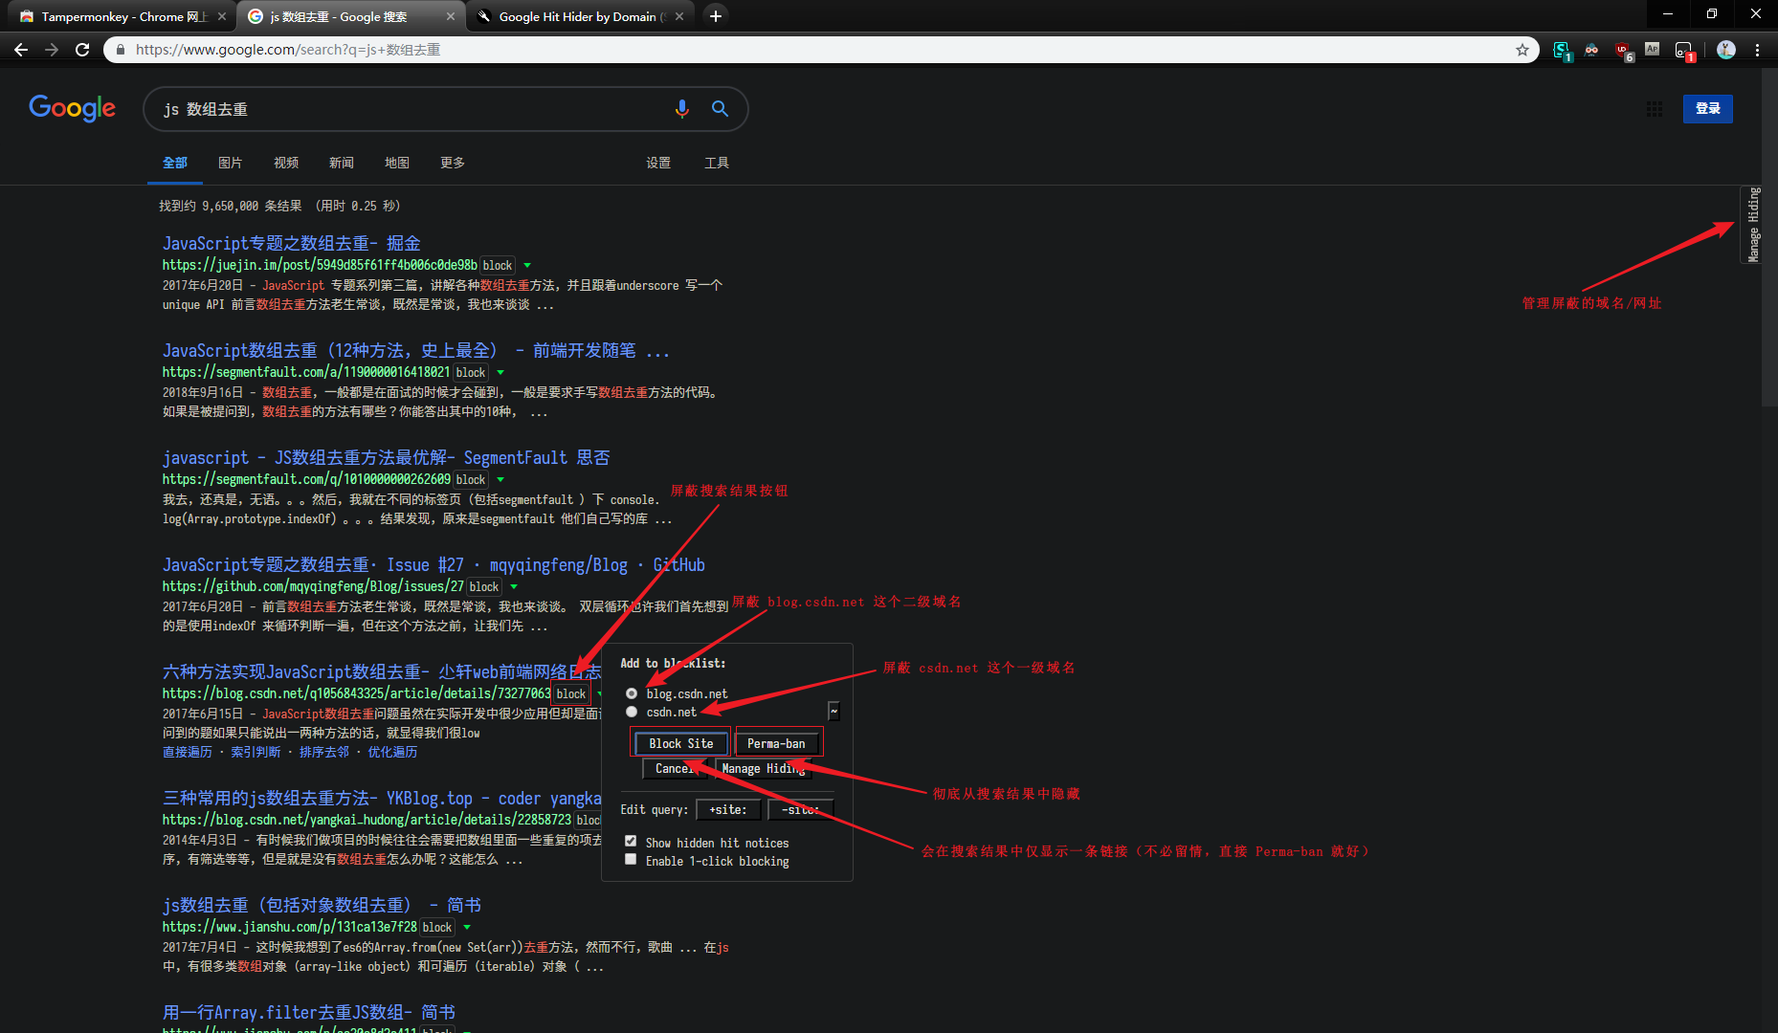Click the 登录 sign-in button
Image resolution: width=1778 pixels, height=1033 pixels.
[1708, 108]
